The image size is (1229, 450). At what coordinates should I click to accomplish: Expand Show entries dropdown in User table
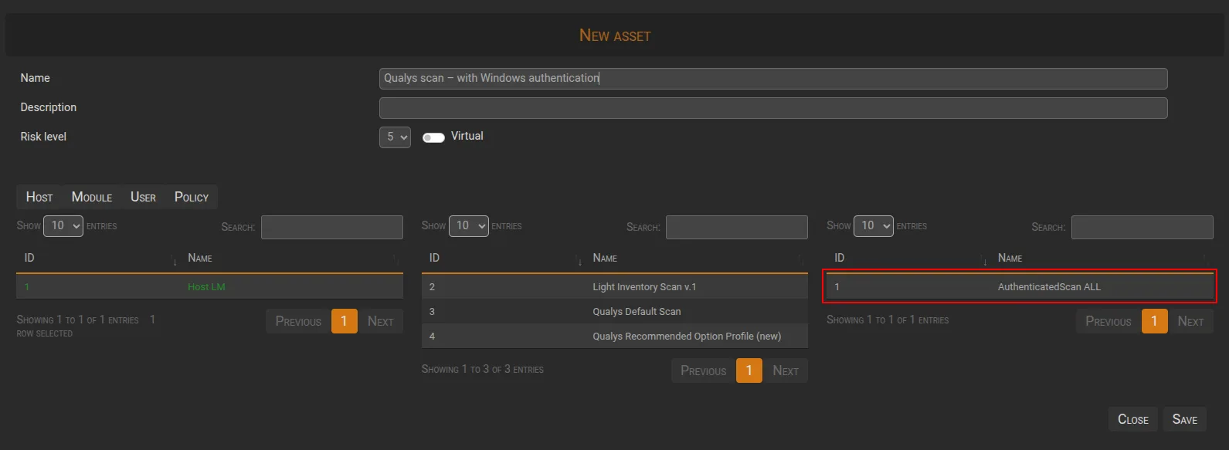click(873, 226)
